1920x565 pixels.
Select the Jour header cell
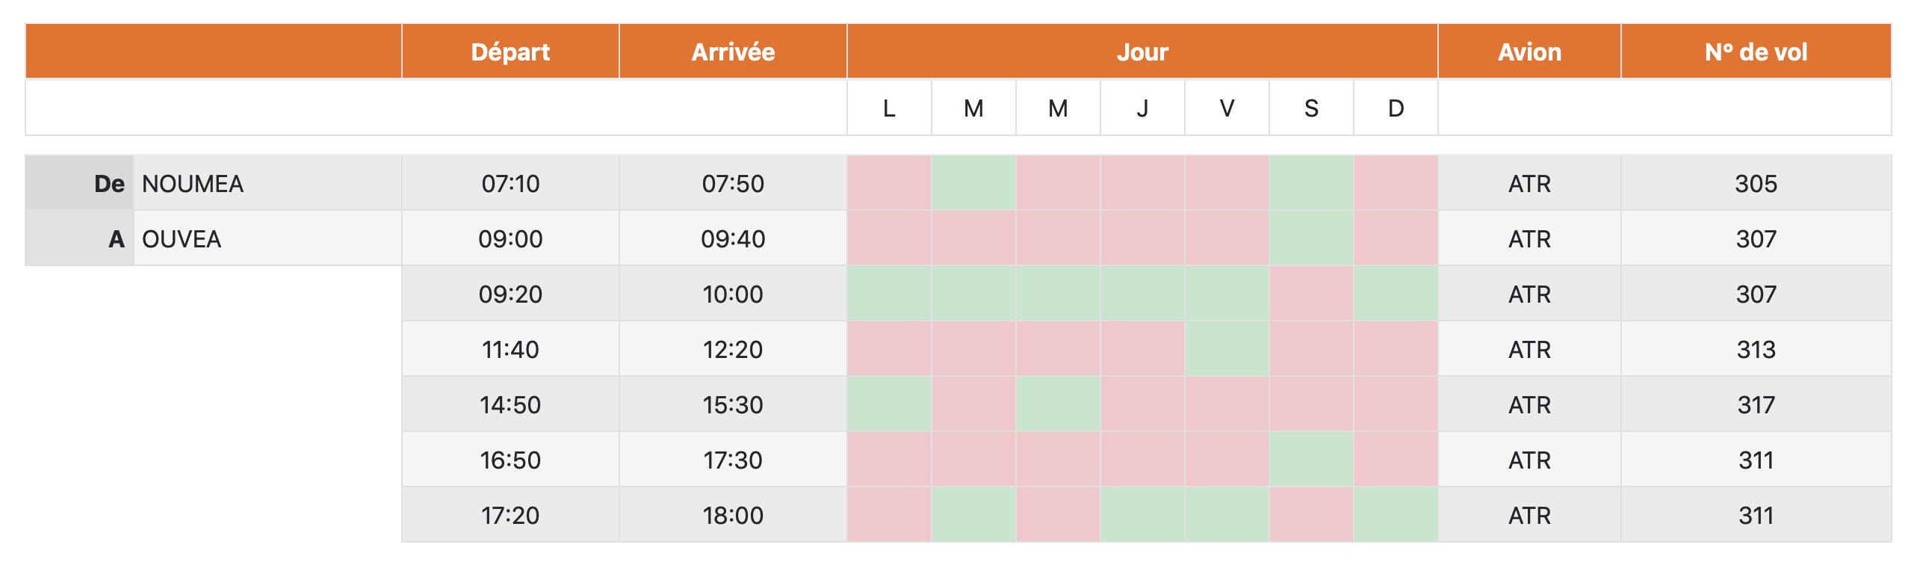tap(1142, 52)
